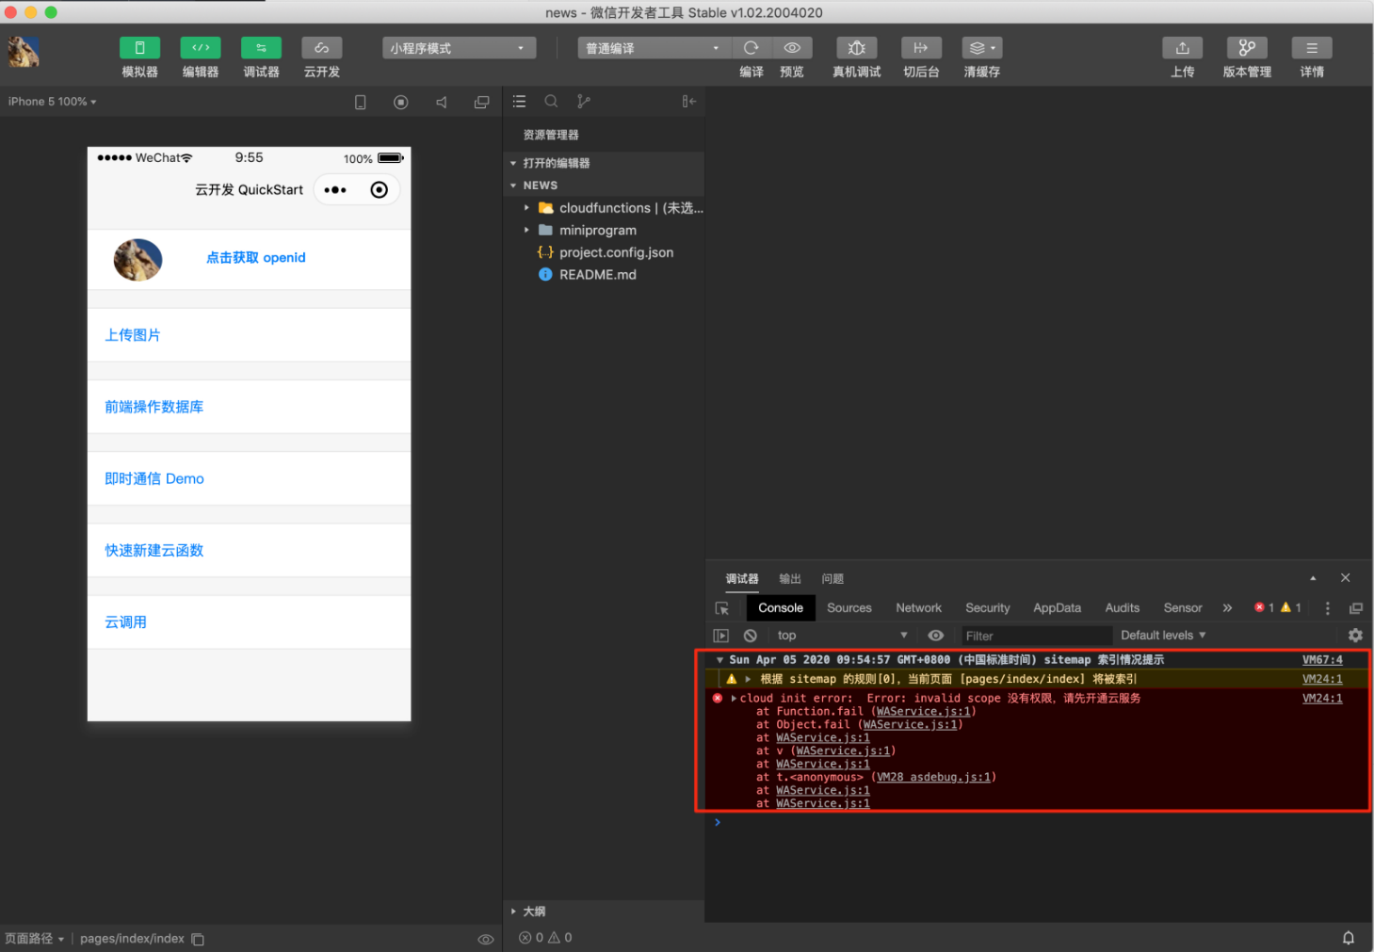Open the top context dropdown

[x=843, y=636]
